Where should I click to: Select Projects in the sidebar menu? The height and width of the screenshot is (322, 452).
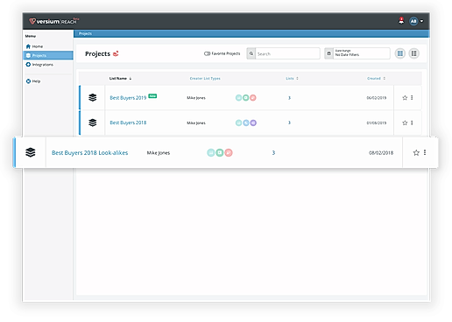coord(48,55)
